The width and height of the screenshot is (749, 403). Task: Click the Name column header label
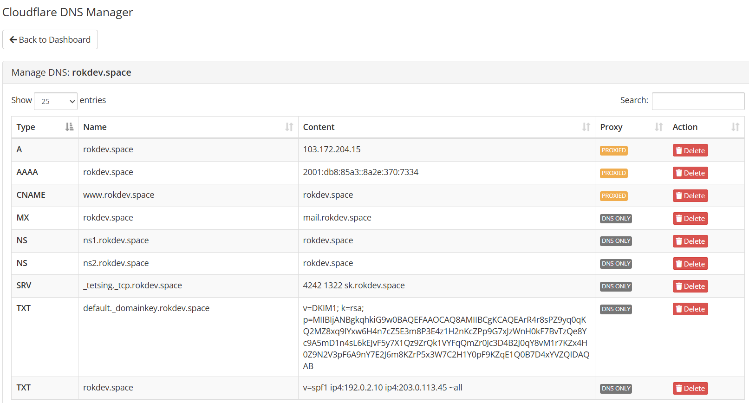(x=95, y=127)
